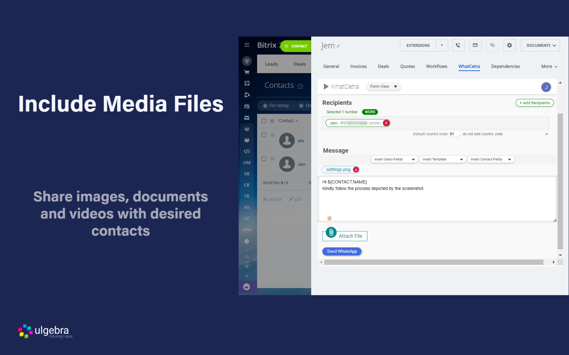
Task: Click the J user avatar
Action: tap(546, 87)
